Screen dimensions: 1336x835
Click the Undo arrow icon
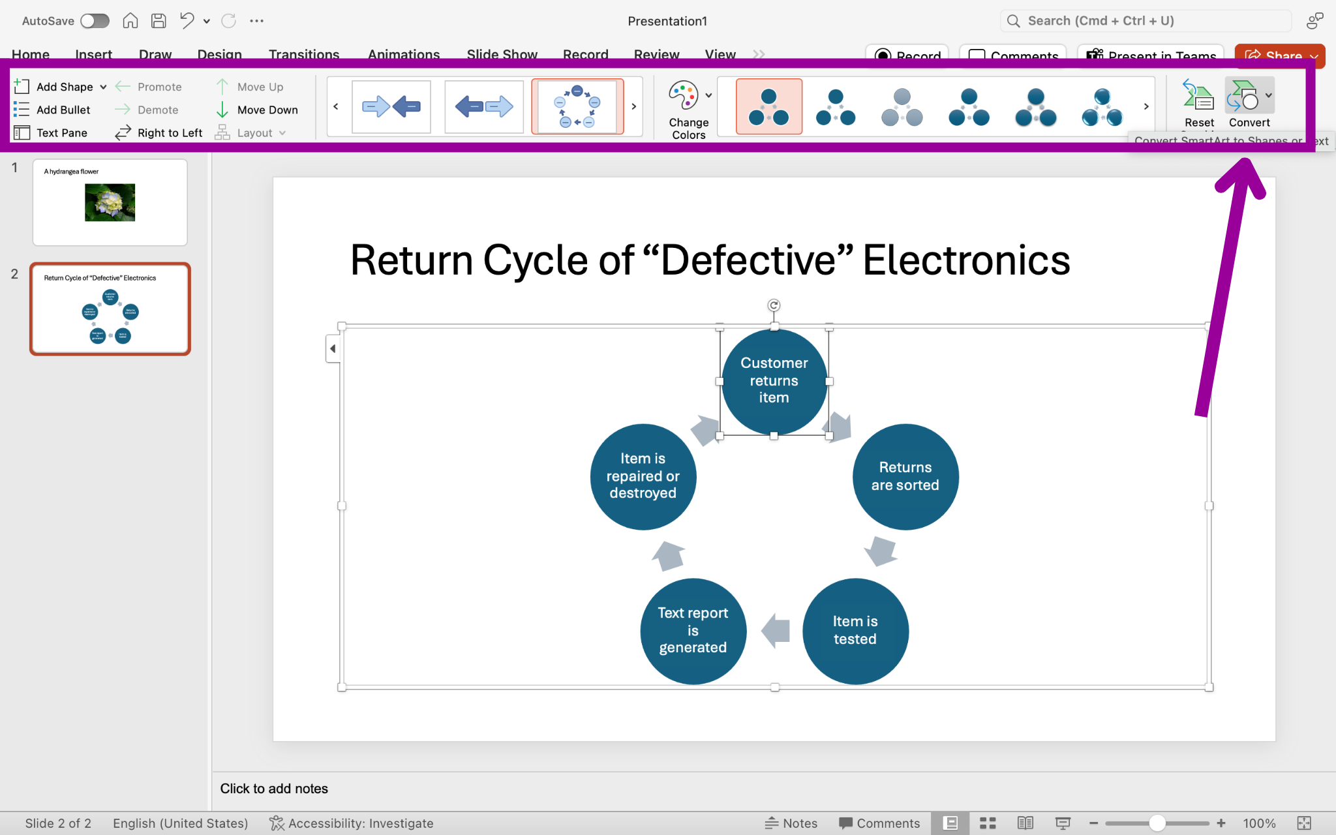point(187,21)
